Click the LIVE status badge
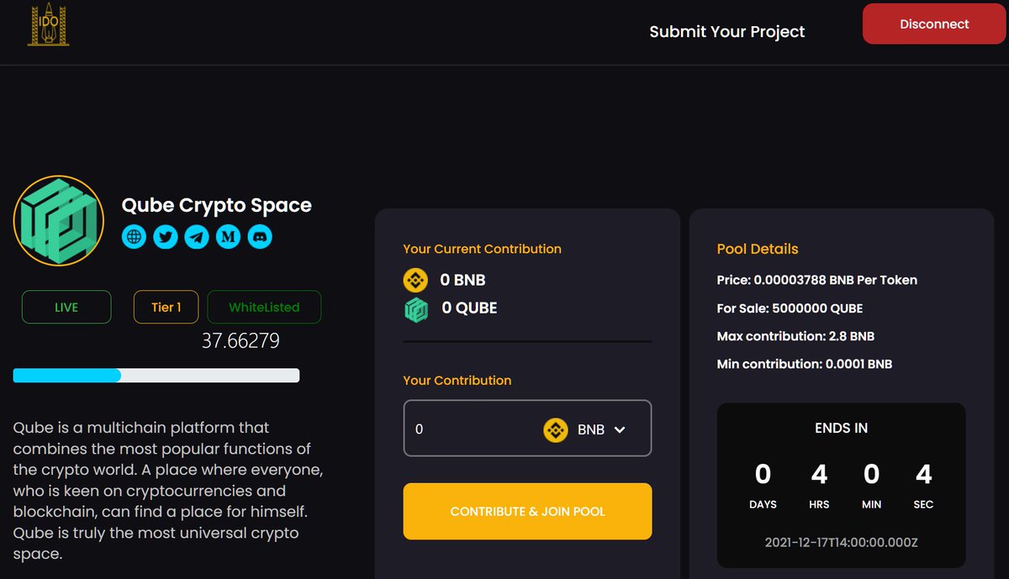Screen dimensions: 1009x579 pos(66,308)
